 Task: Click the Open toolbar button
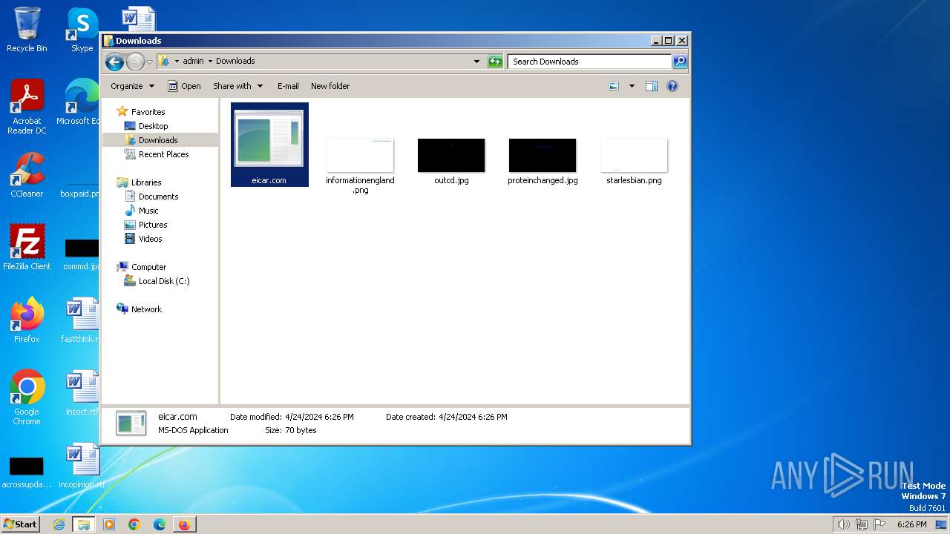click(184, 86)
